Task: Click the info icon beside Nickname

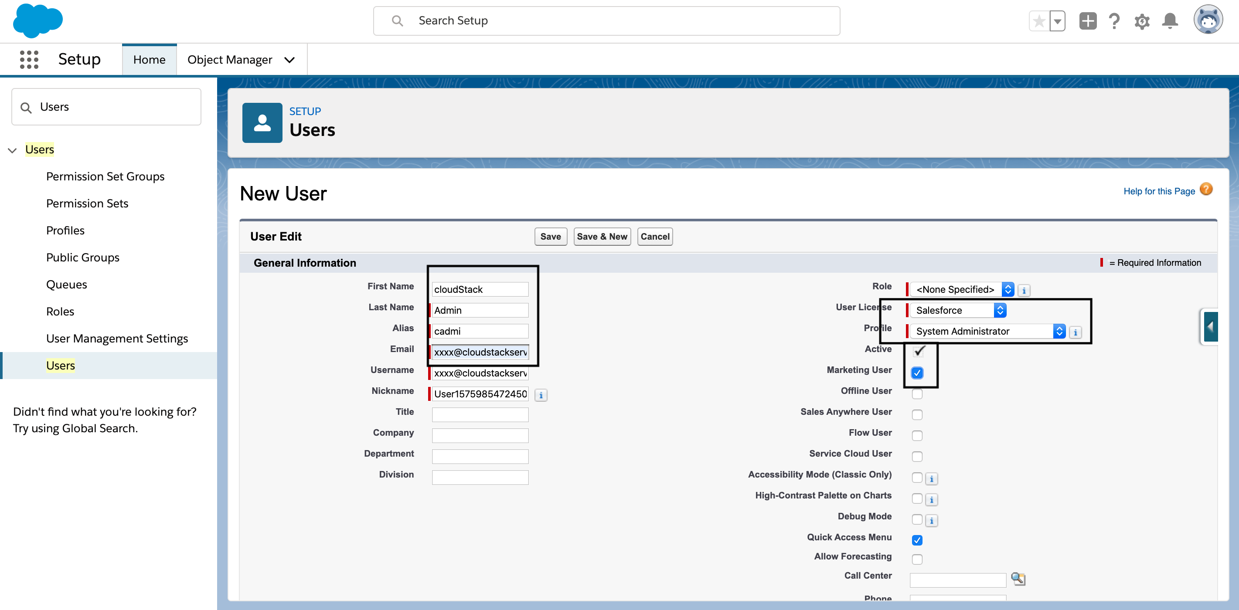Action: [x=541, y=395]
